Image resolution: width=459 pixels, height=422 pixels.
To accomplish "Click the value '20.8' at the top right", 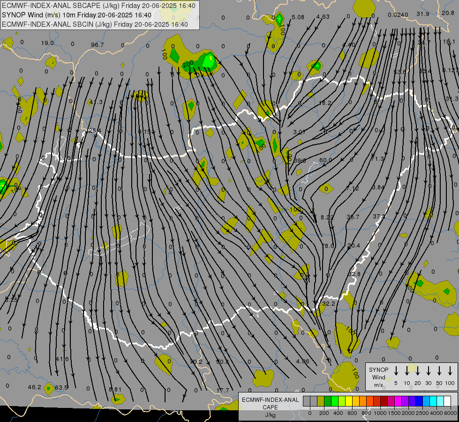I will click(x=448, y=13).
